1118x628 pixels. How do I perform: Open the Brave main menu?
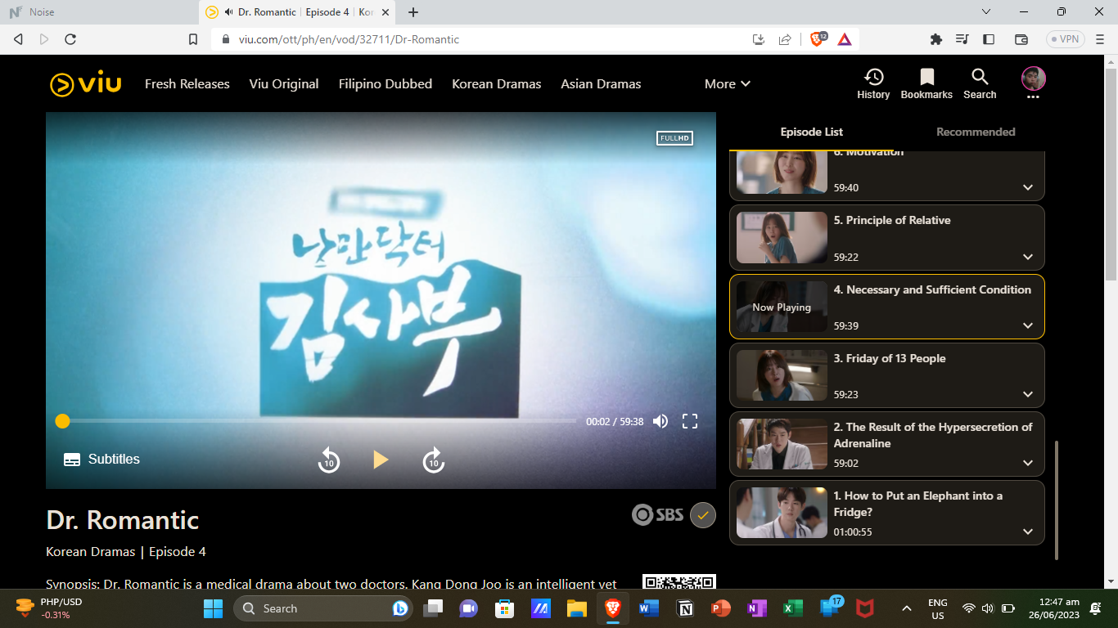(1098, 39)
